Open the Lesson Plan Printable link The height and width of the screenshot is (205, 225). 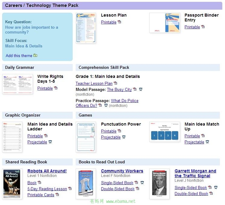coord(109,22)
